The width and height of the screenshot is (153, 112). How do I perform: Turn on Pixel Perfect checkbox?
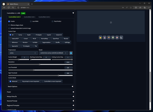52,21
